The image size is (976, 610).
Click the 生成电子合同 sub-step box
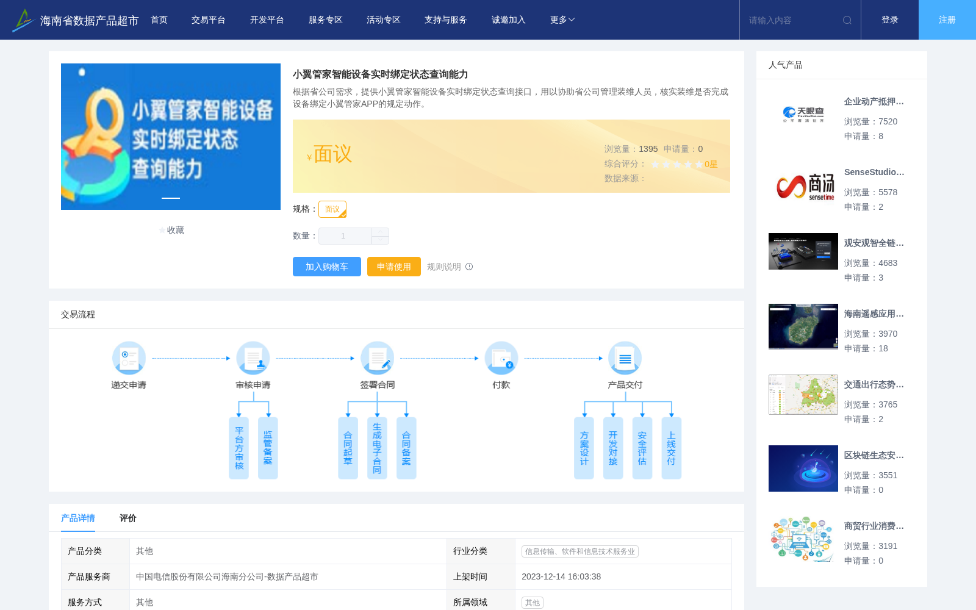(377, 448)
